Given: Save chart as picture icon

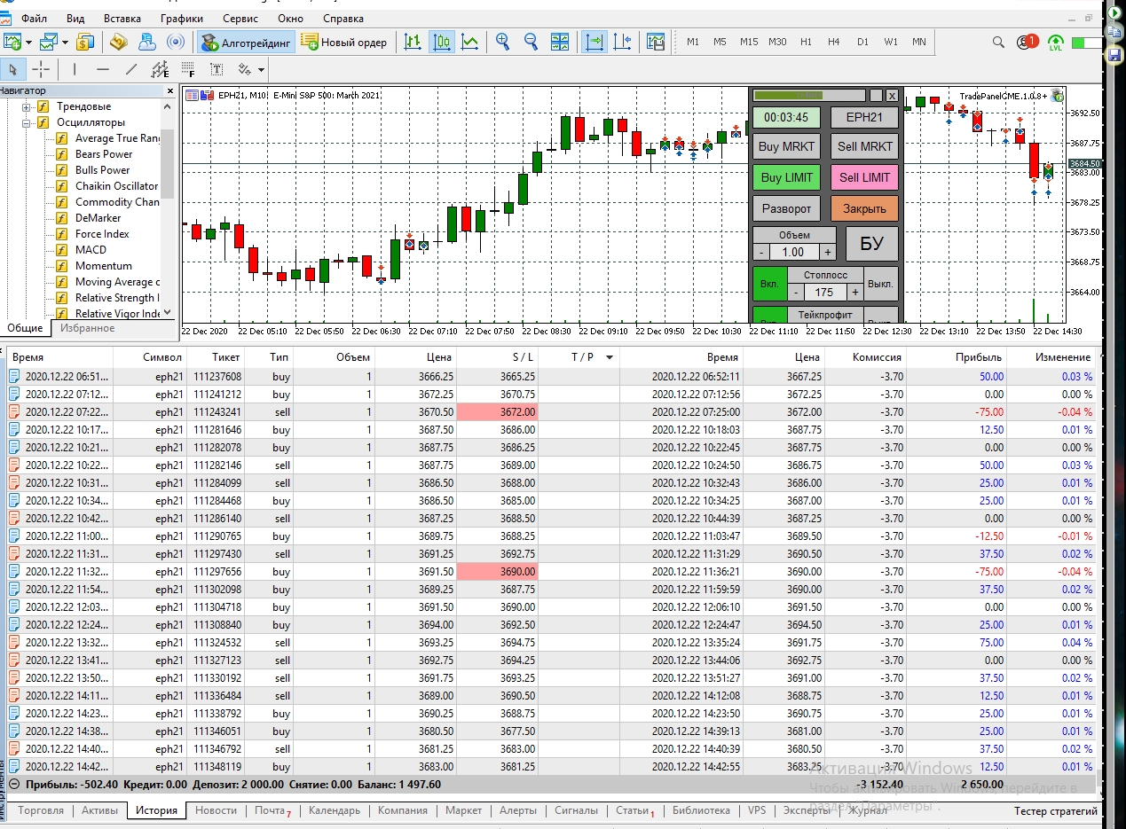Looking at the screenshot, I should click(656, 42).
